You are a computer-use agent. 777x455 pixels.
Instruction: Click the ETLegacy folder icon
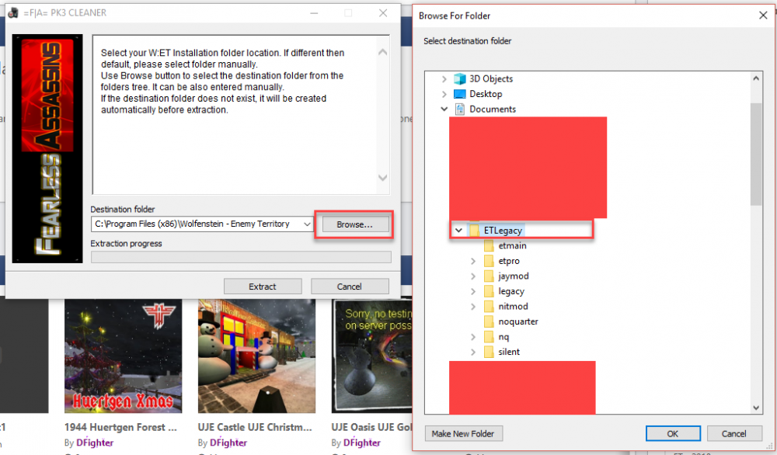coord(474,231)
